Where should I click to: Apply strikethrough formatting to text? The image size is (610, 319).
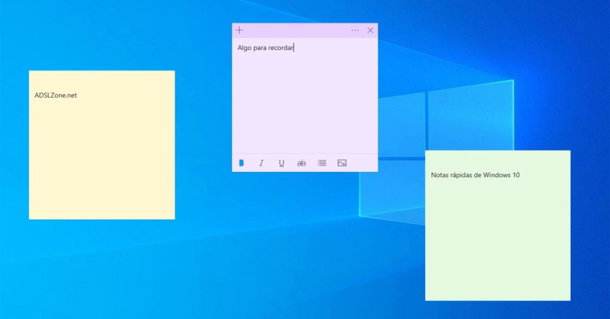301,163
